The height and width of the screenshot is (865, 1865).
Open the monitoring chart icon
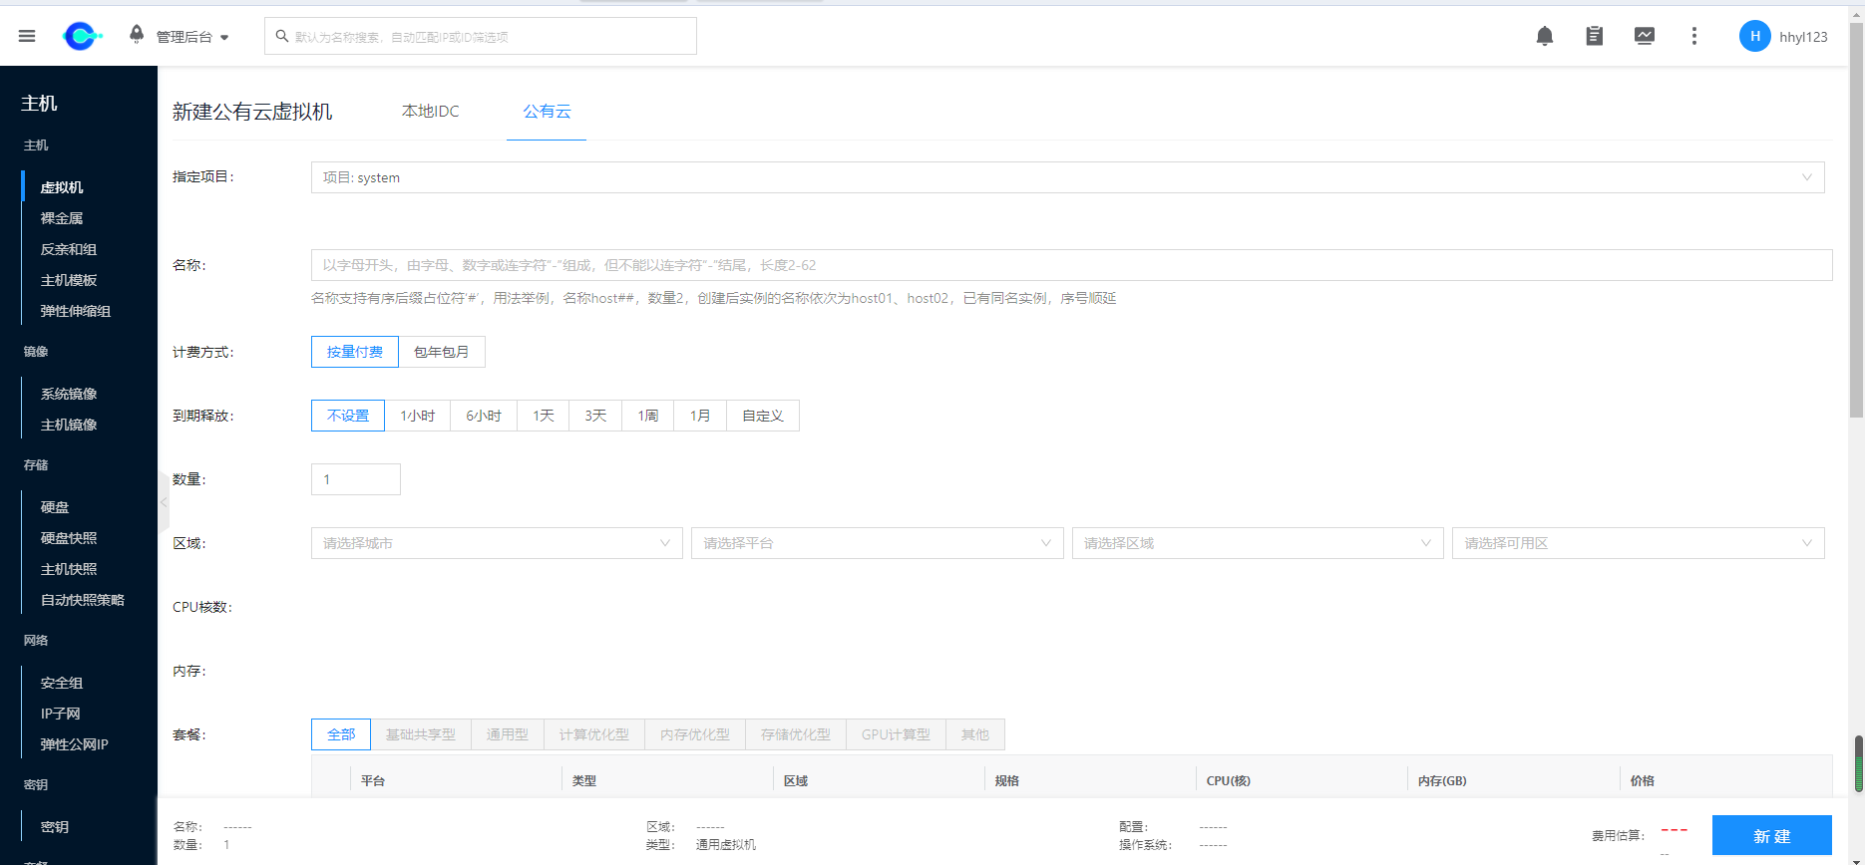[1644, 36]
